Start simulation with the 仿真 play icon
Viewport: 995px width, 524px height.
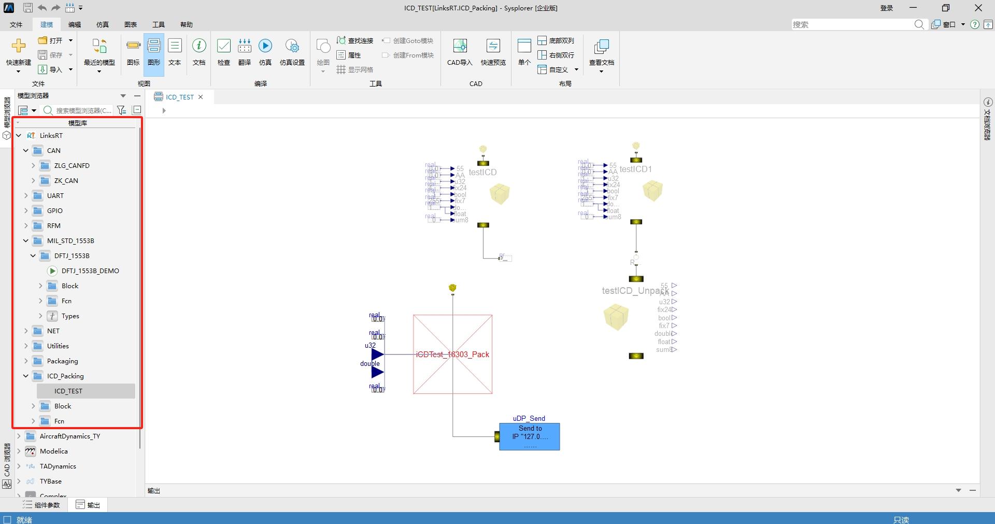[x=265, y=52]
